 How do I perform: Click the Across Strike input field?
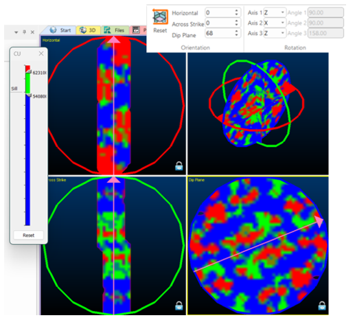coord(220,23)
